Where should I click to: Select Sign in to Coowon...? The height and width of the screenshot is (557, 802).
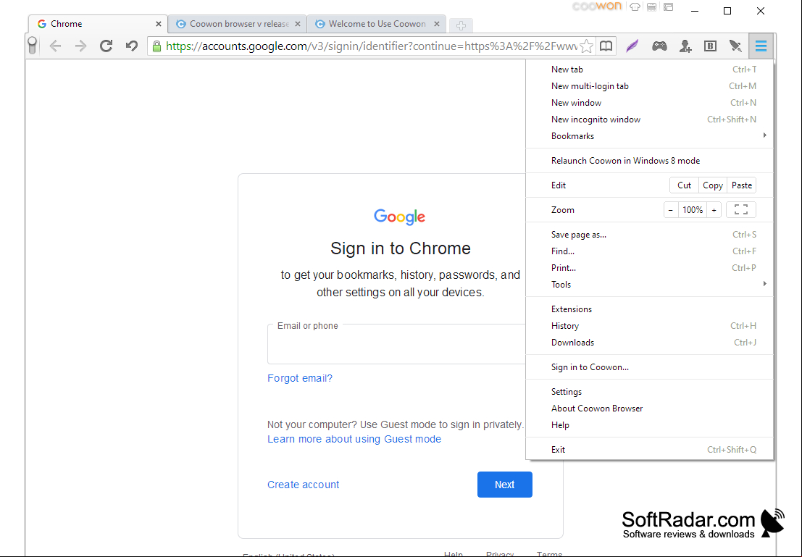pyautogui.click(x=650, y=367)
